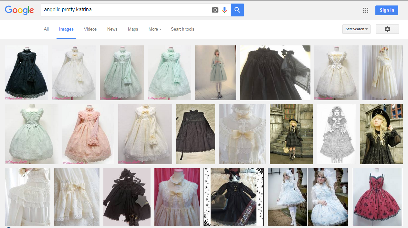Open the Maps tab
Image resolution: width=408 pixels, height=228 pixels.
point(133,29)
